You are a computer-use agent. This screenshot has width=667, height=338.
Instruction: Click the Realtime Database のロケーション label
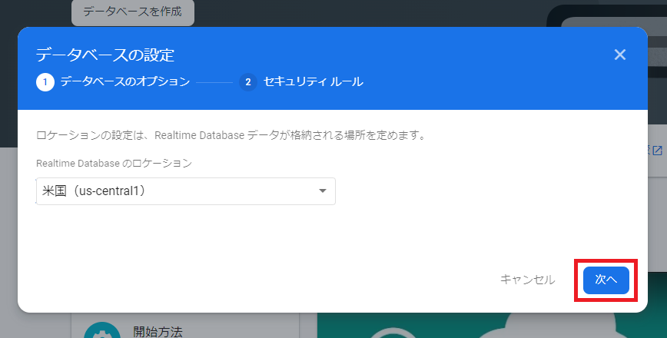click(114, 164)
